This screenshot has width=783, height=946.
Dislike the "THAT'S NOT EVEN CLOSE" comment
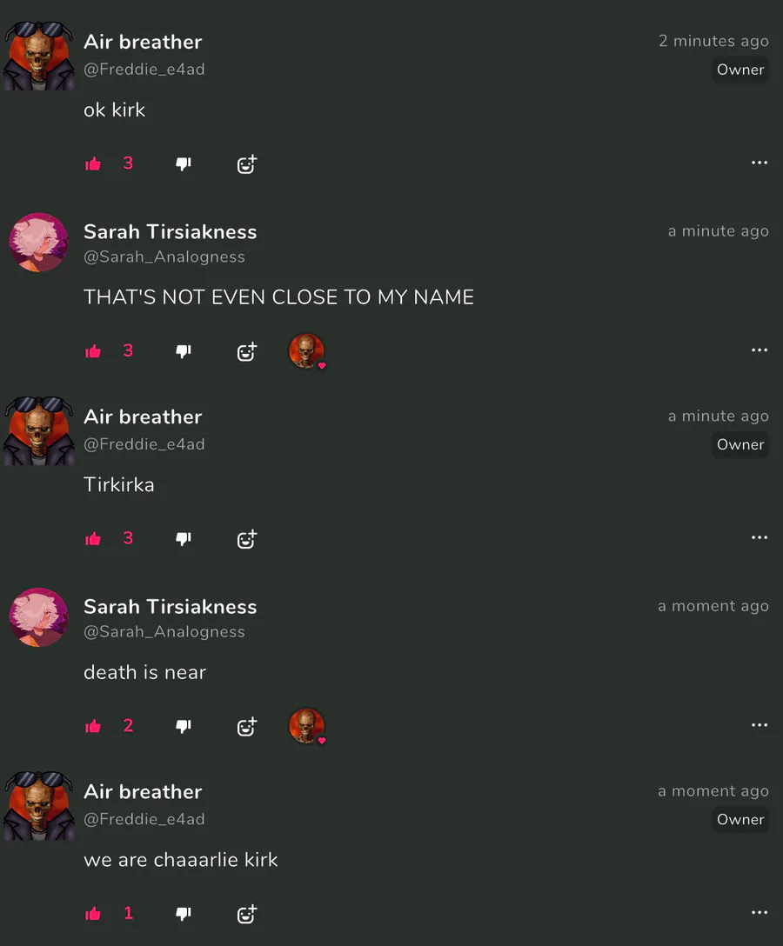[183, 352]
